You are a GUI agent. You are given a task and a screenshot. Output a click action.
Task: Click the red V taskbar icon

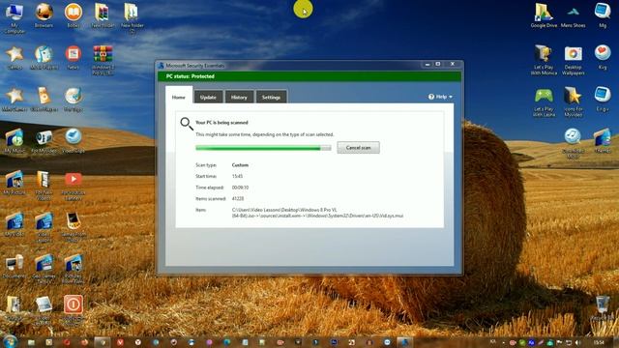[120, 342]
